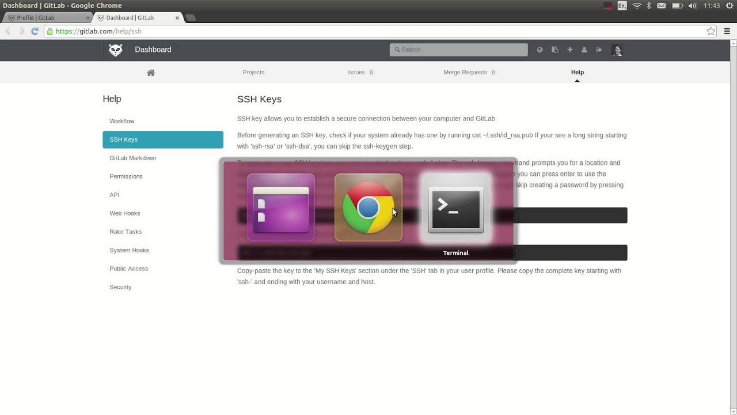The height and width of the screenshot is (415, 737).
Task: Open the mail indicator icon
Action: click(x=662, y=6)
